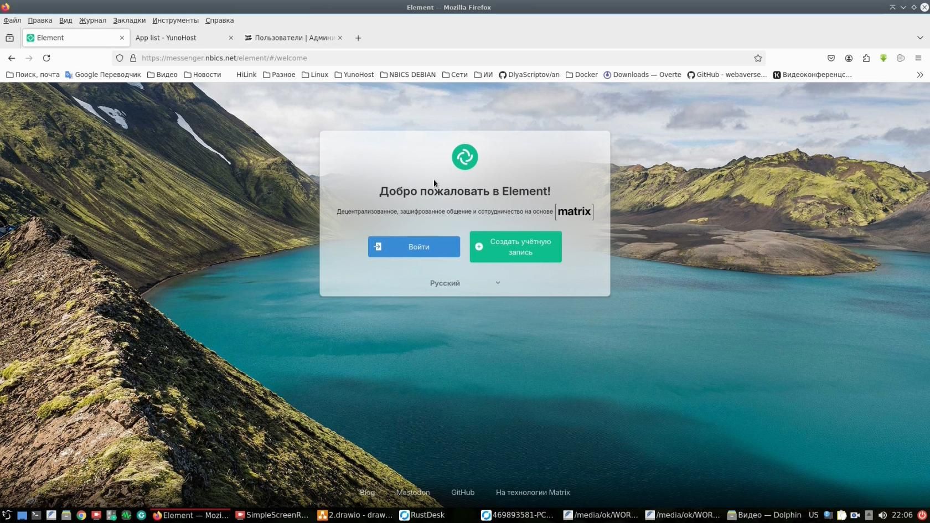The image size is (930, 523).
Task: Open the volume control in system tray
Action: [x=882, y=515]
